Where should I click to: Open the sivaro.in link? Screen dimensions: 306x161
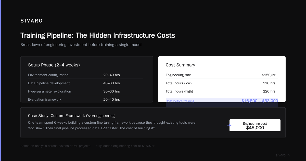[283, 155]
